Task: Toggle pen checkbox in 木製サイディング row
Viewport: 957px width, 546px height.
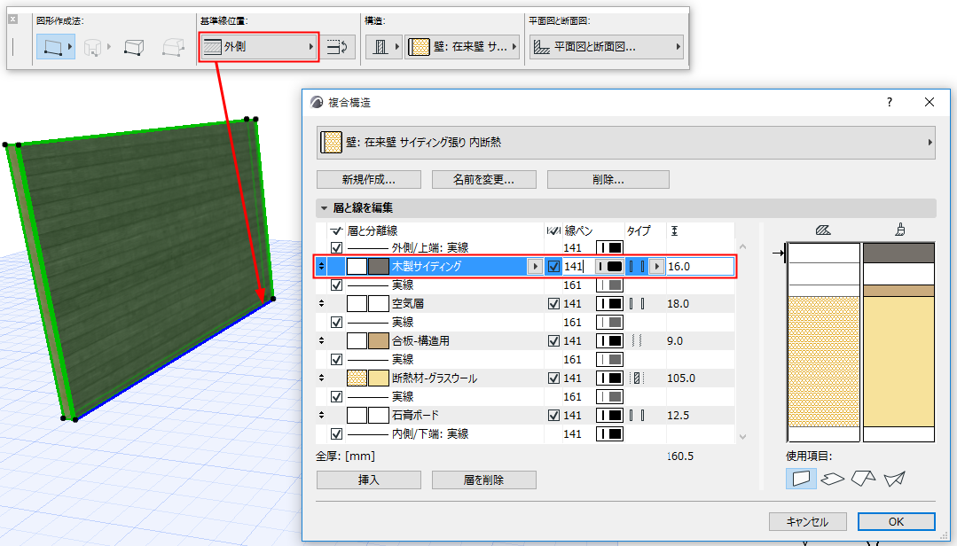Action: tap(553, 267)
